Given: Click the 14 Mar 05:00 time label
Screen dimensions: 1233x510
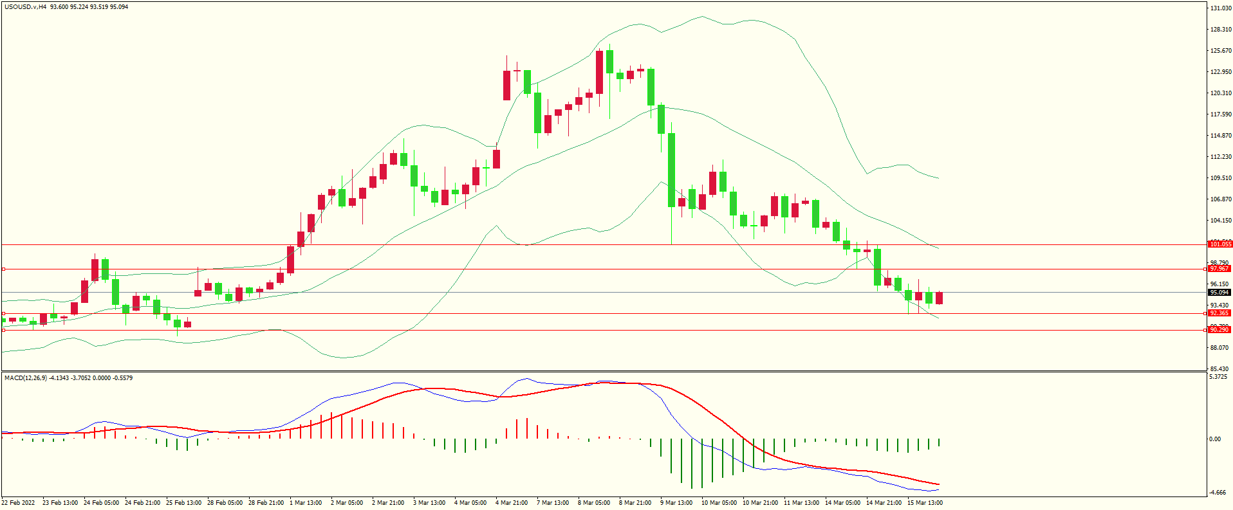Looking at the screenshot, I should point(842,503).
